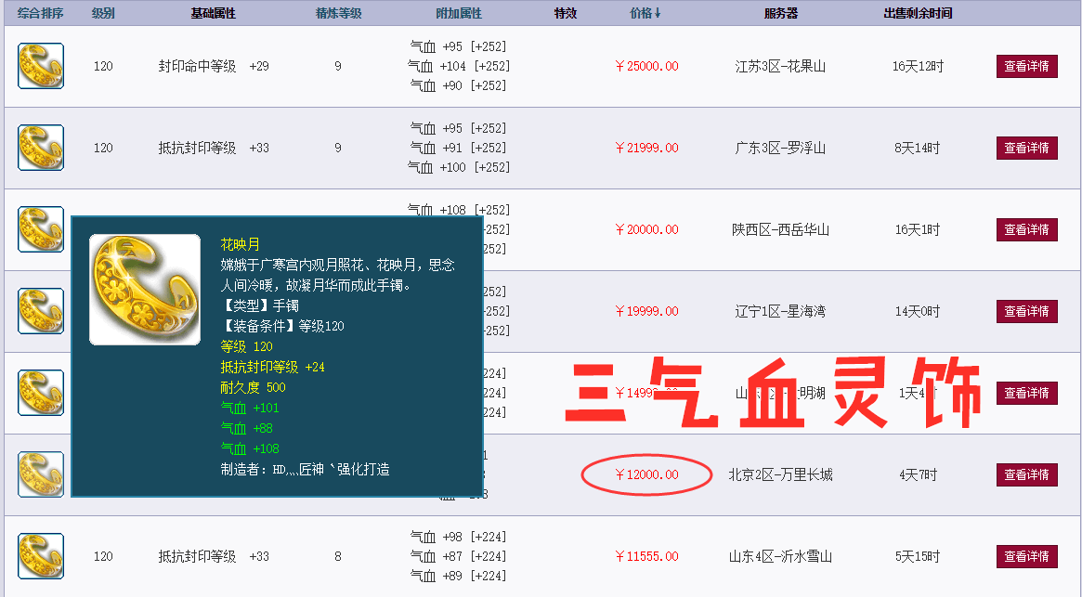Click 查看详情 on the ¥11555 listing
The image size is (1082, 597).
1026,555
